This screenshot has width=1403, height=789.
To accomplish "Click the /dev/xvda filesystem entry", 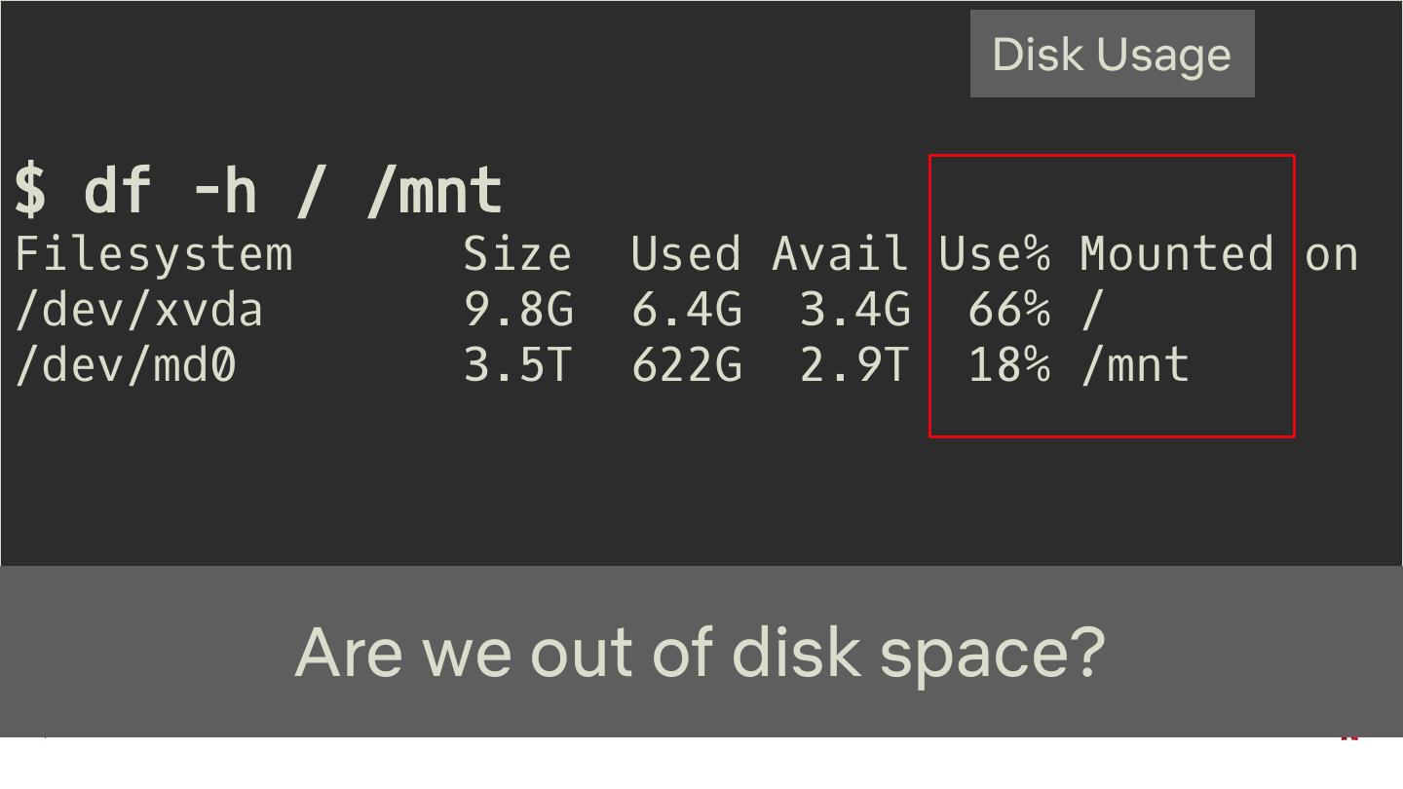I will click(139, 311).
